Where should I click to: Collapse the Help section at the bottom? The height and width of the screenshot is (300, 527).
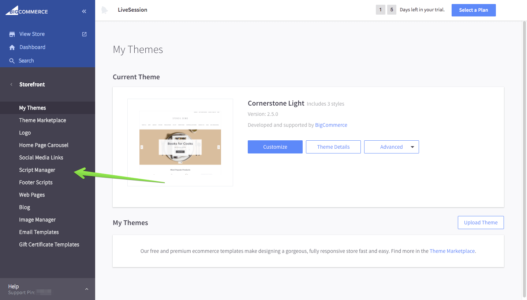(x=87, y=289)
